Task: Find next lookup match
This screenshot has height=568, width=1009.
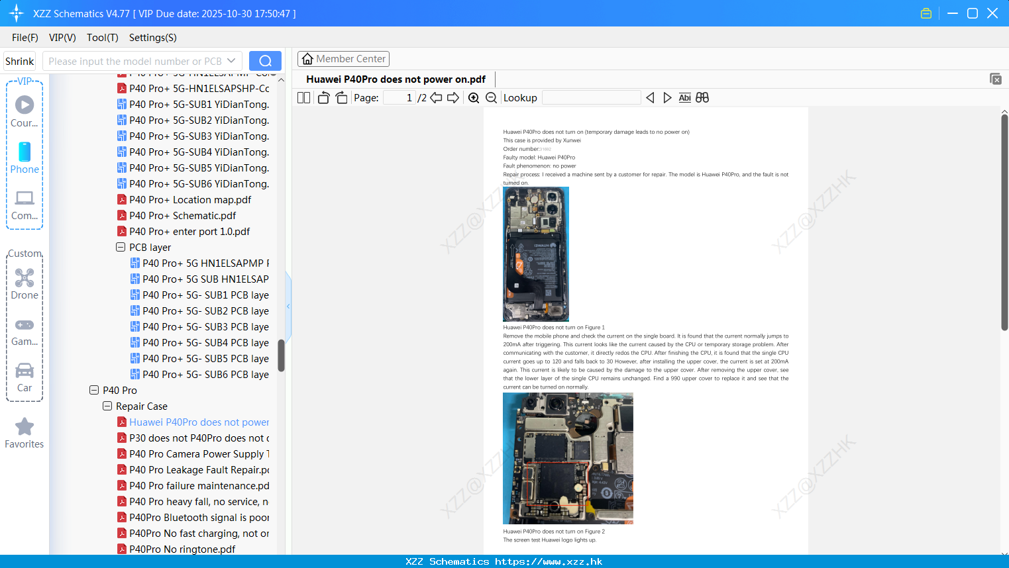Action: pyautogui.click(x=667, y=97)
